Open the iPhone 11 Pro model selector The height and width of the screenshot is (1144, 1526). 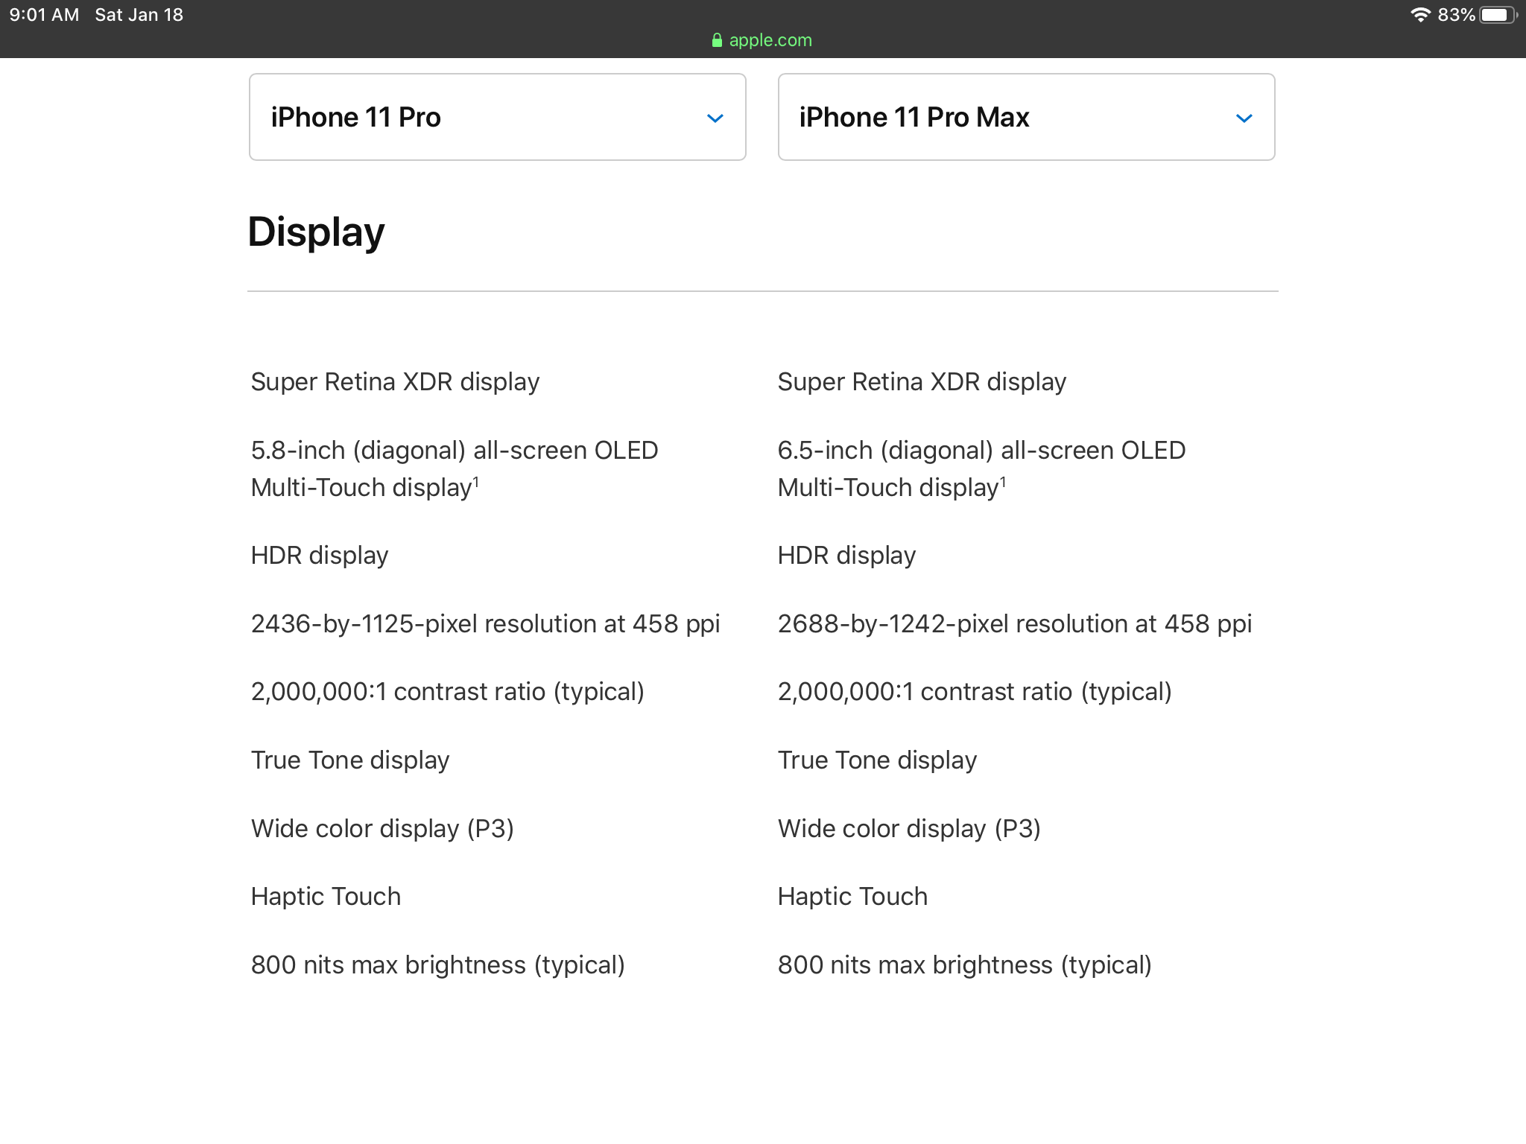(x=496, y=116)
